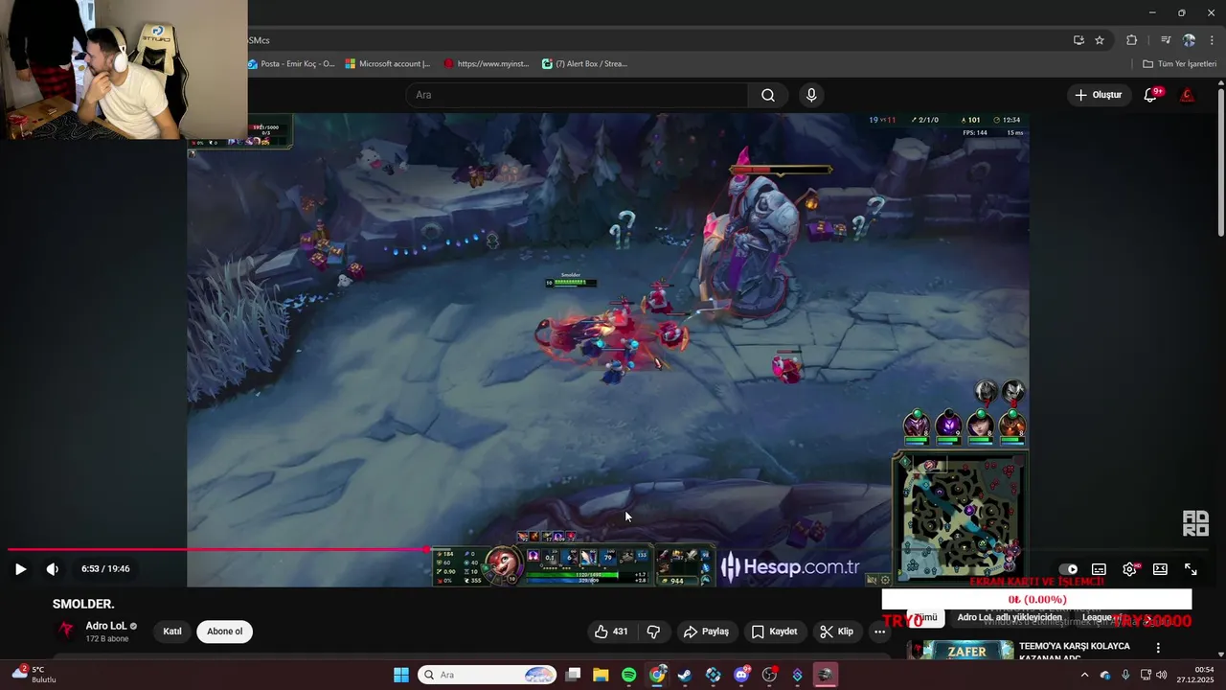Open File Explorer from the taskbar
The image size is (1226, 690).
(601, 675)
